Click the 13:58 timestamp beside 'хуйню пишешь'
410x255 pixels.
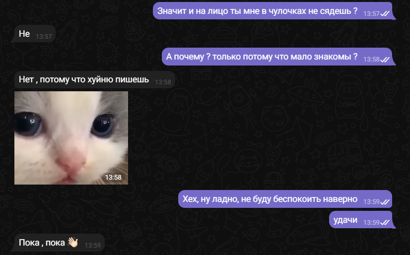(x=163, y=82)
